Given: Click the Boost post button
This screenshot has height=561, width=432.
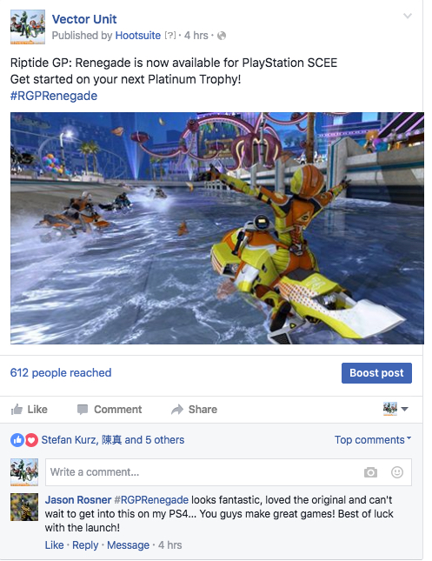Looking at the screenshot, I should click(376, 373).
